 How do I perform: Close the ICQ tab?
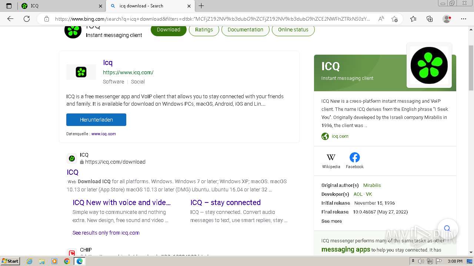click(101, 6)
